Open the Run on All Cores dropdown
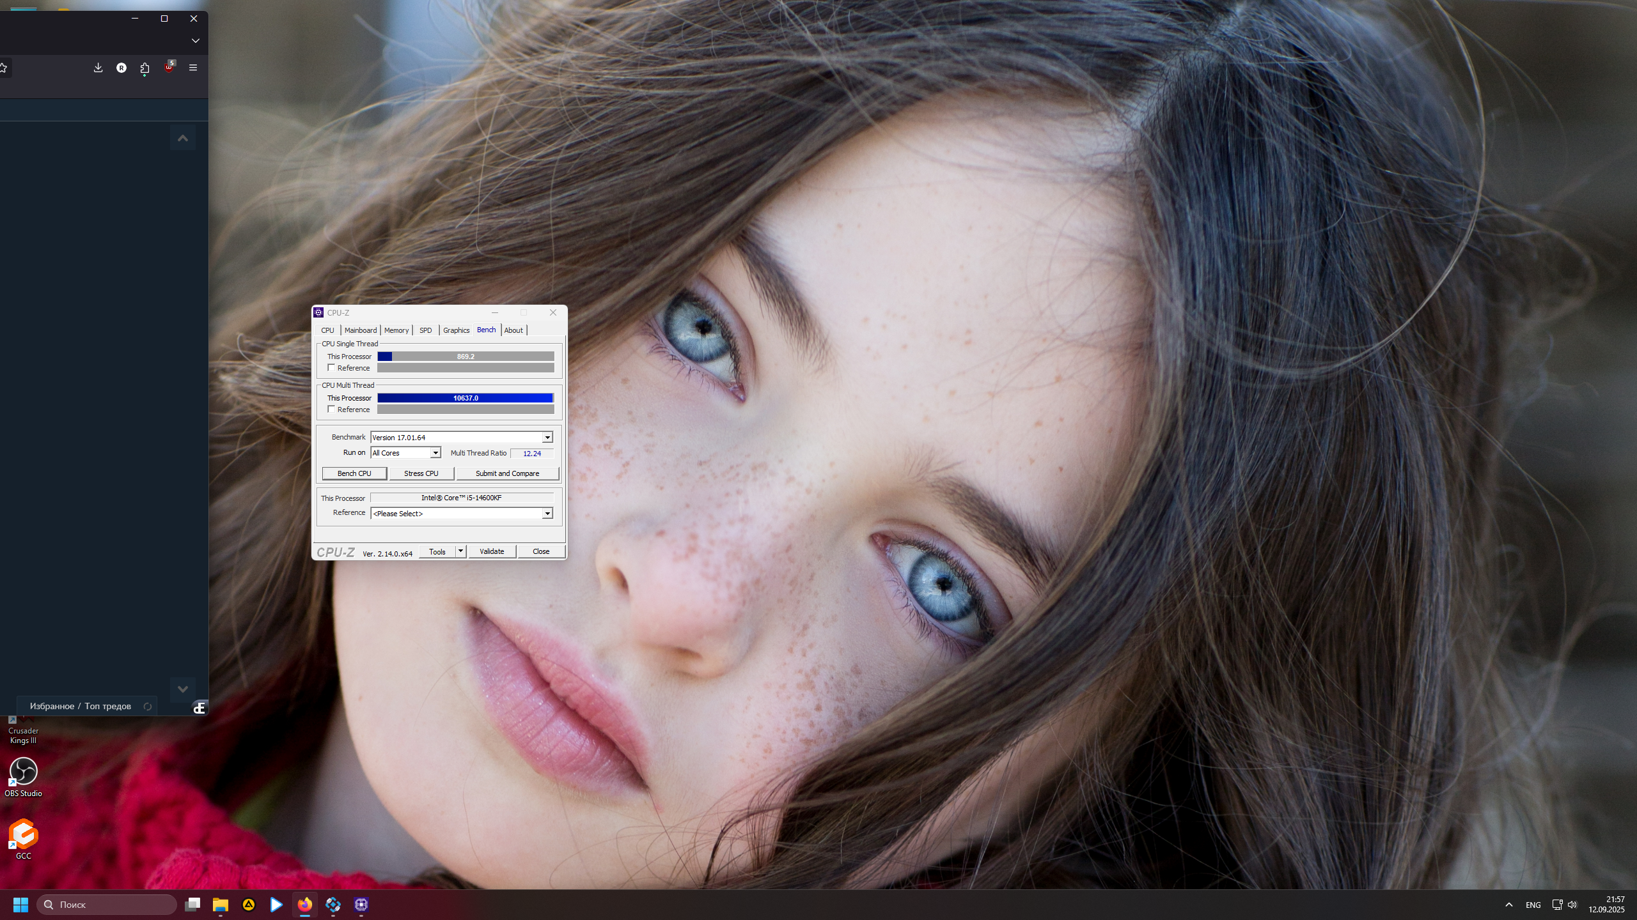 click(435, 453)
